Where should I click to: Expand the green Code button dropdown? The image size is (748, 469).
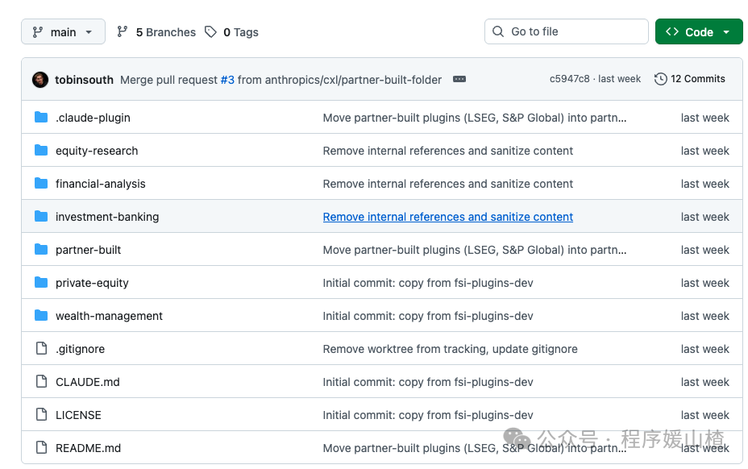tap(699, 31)
